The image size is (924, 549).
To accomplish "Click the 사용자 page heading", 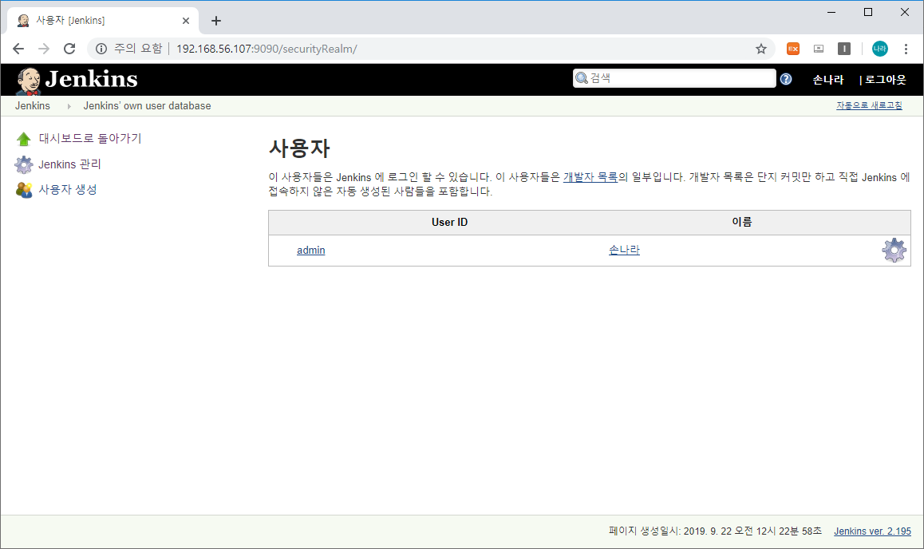I will 299,148.
